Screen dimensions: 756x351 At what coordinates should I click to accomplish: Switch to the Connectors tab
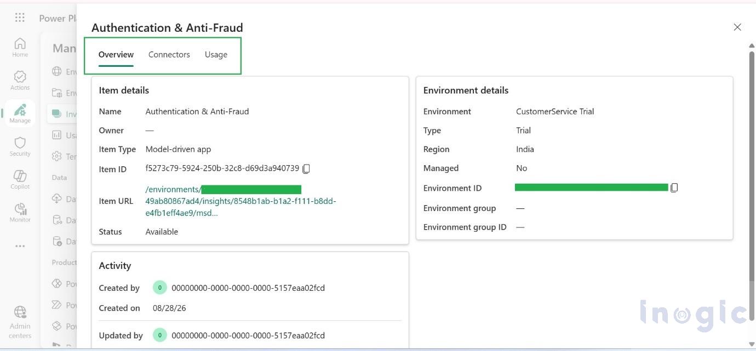pyautogui.click(x=169, y=55)
